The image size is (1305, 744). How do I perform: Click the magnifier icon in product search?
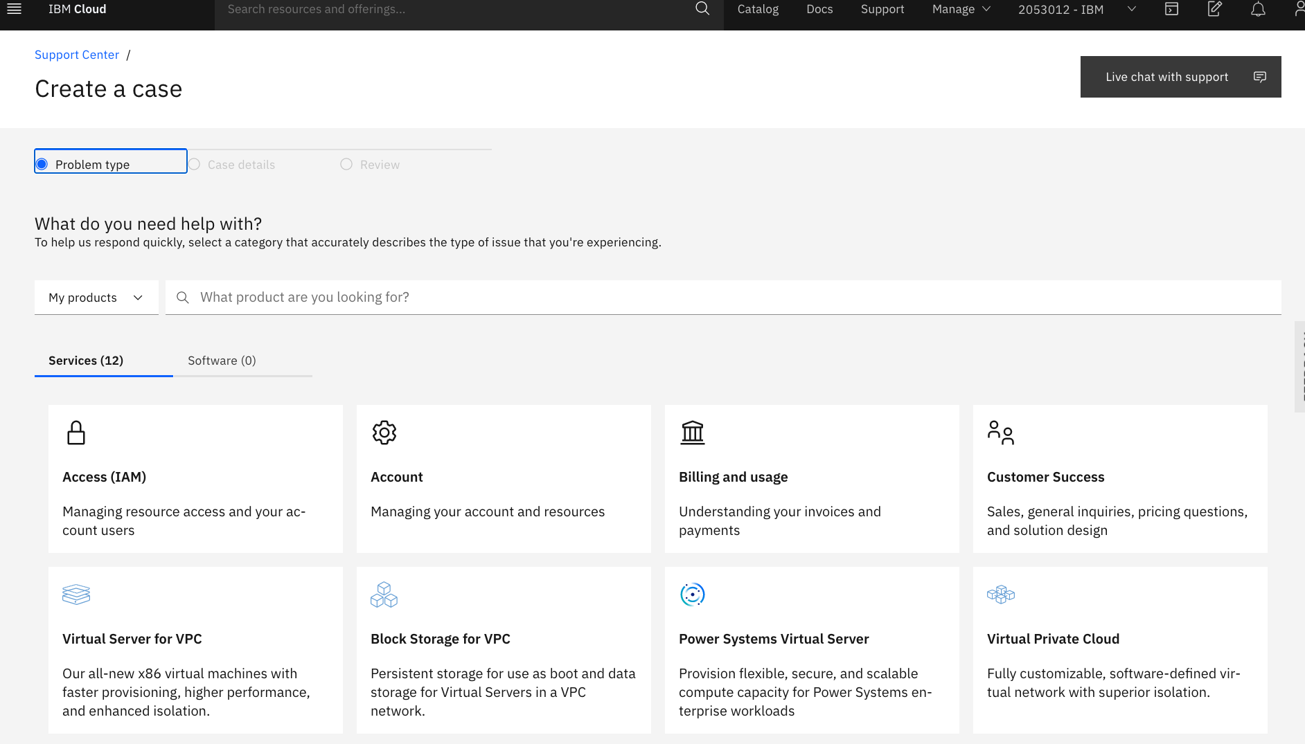tap(183, 298)
